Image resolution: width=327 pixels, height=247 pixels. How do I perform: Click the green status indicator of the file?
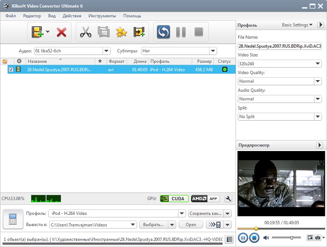point(225,69)
